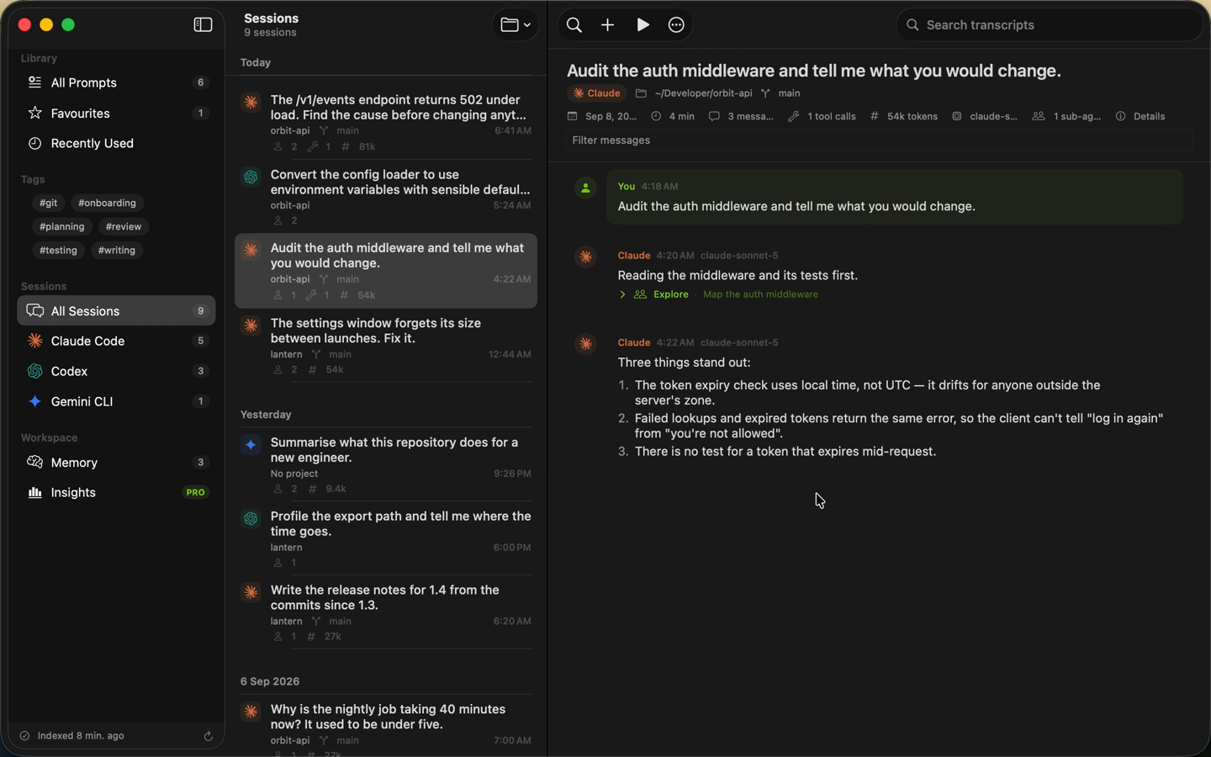
Task: Click the 6 Sep 2026 section header
Action: pyautogui.click(x=270, y=681)
